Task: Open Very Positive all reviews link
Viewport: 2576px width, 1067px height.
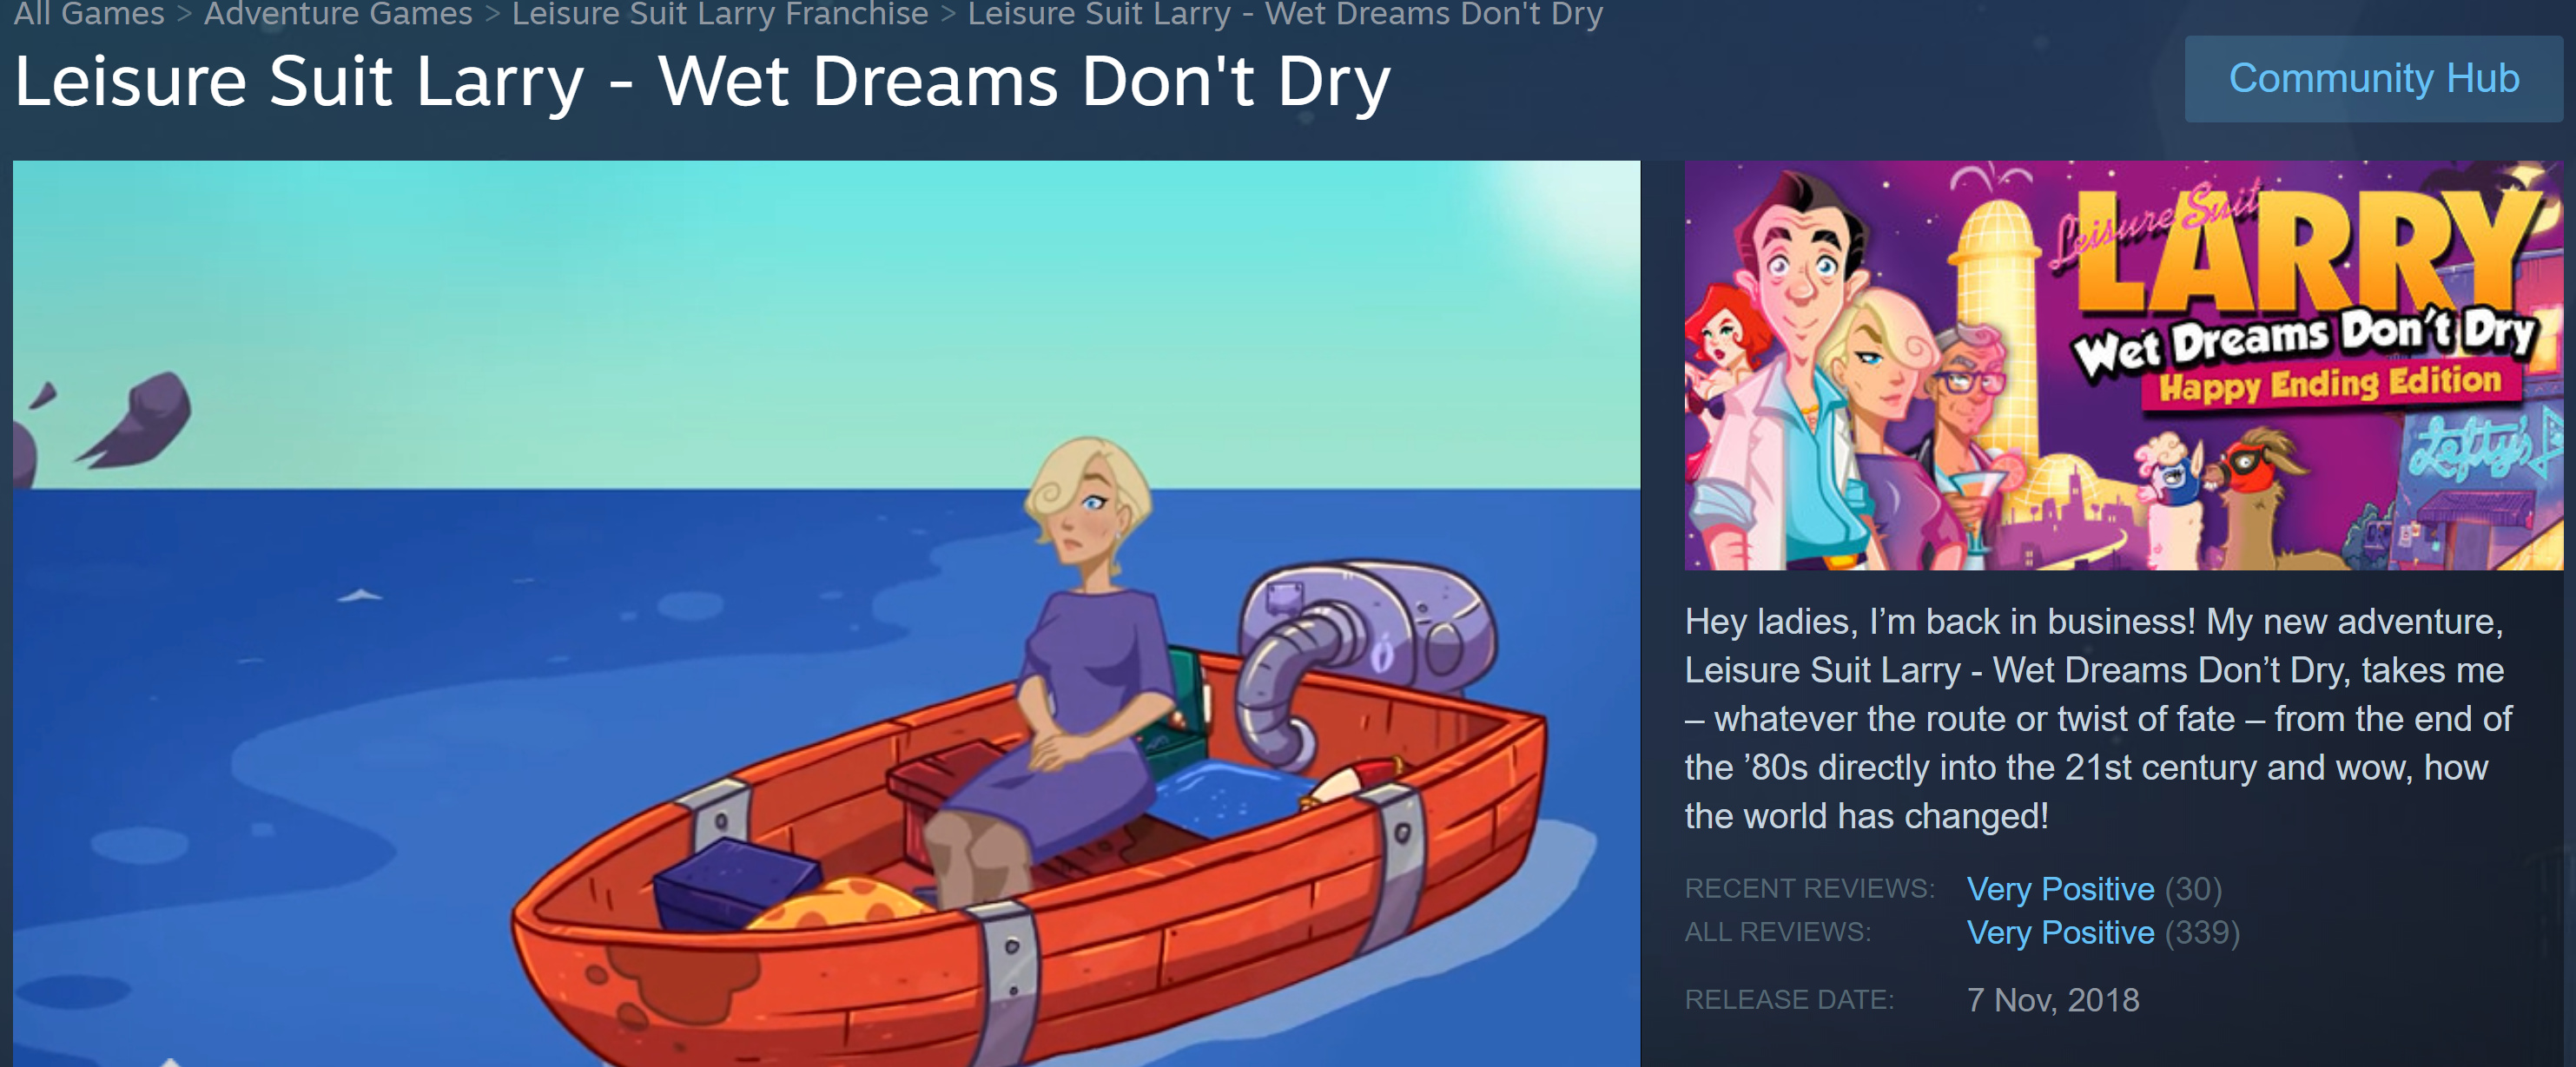Action: coord(2060,932)
